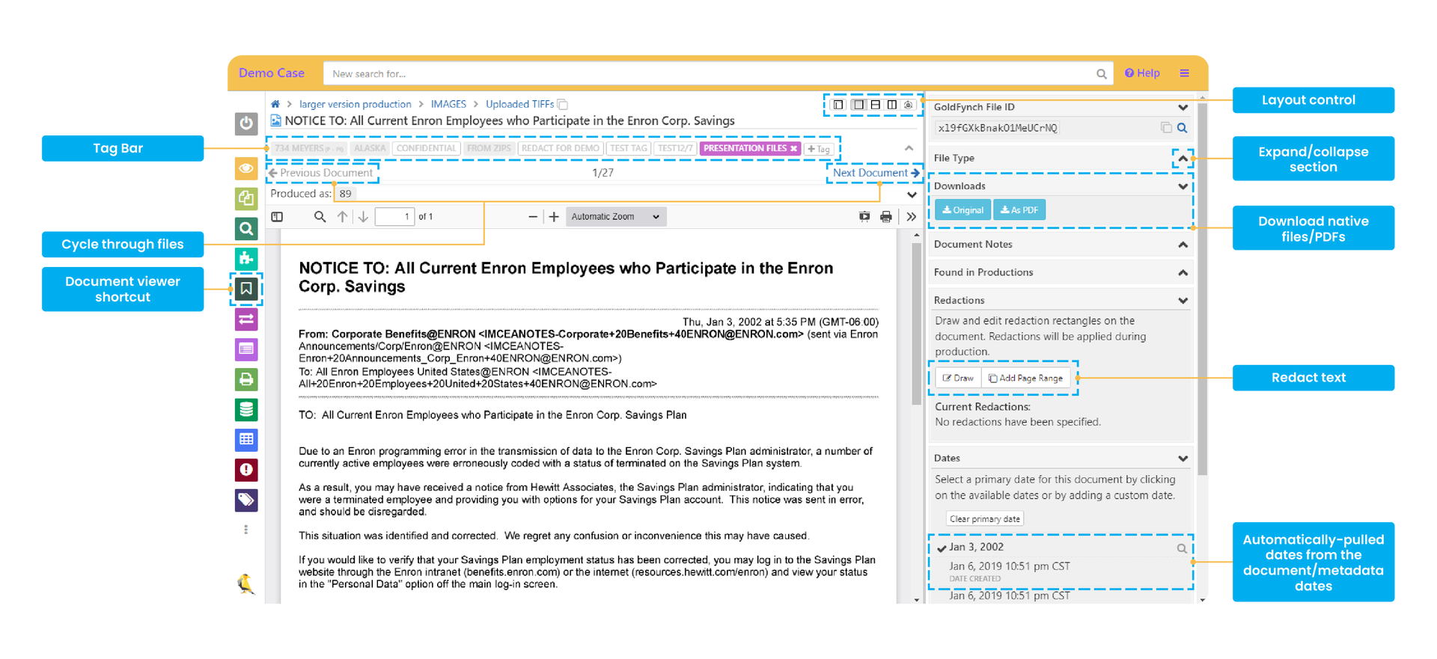The image size is (1437, 659).
Task: Expand the Found in Productions section
Action: pyautogui.click(x=1183, y=273)
